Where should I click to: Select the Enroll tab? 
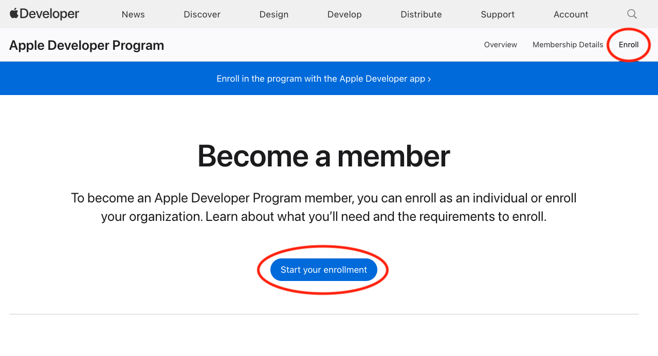pos(628,45)
